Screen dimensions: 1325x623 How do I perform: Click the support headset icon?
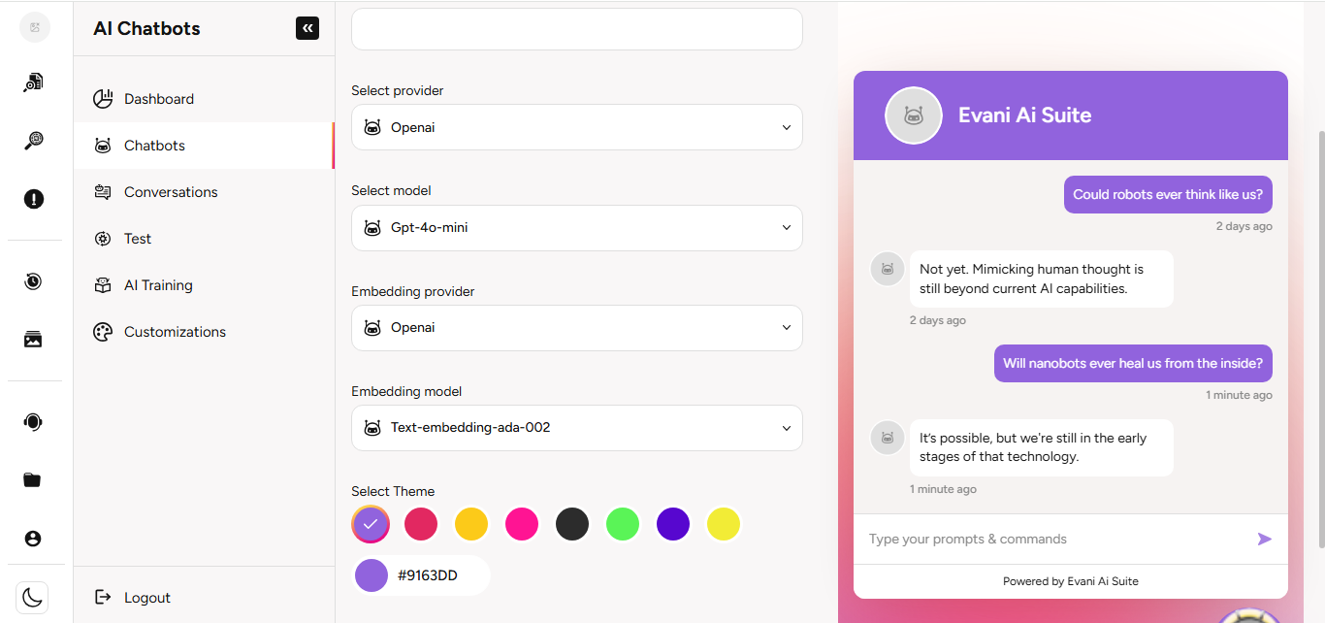(x=34, y=422)
